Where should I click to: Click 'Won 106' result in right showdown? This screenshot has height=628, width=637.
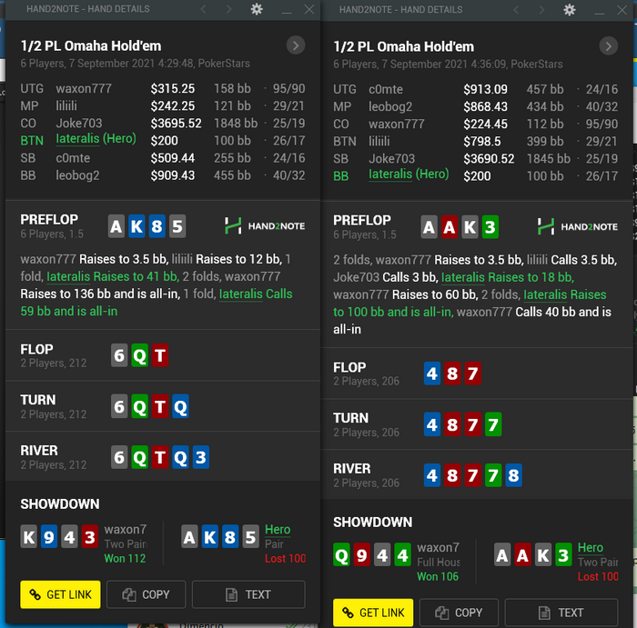click(x=438, y=577)
